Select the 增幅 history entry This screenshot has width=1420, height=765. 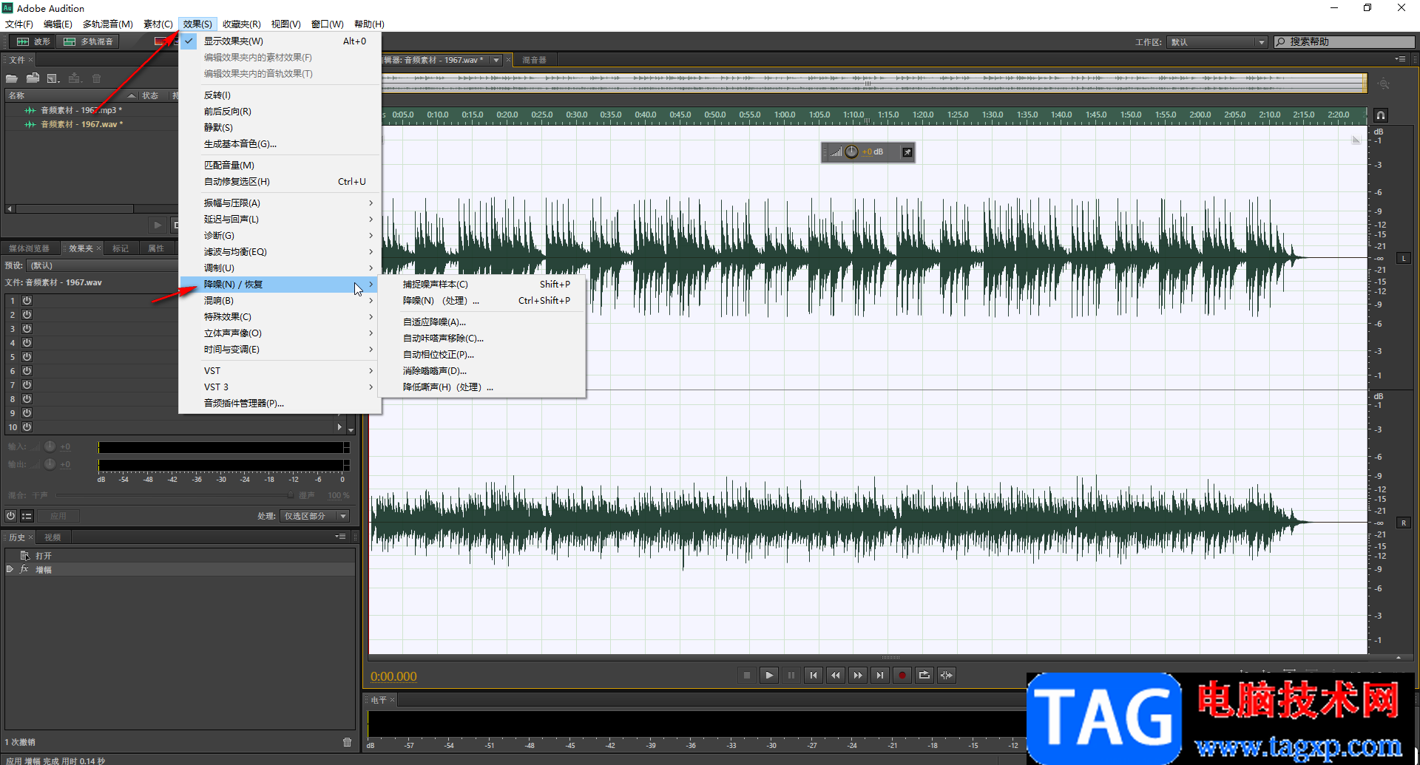(x=44, y=570)
